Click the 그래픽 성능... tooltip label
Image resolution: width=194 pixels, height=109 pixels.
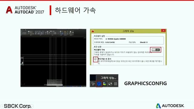[x=108, y=78]
